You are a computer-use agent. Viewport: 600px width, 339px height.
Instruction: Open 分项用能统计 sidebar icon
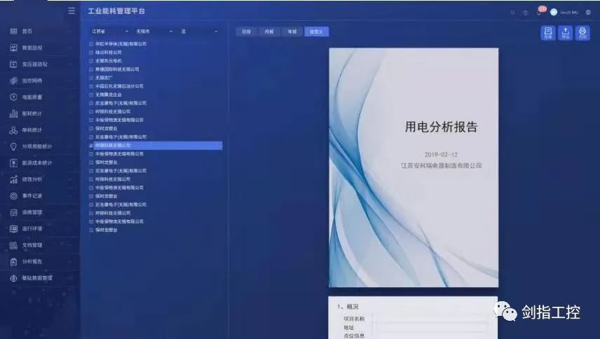[13, 146]
